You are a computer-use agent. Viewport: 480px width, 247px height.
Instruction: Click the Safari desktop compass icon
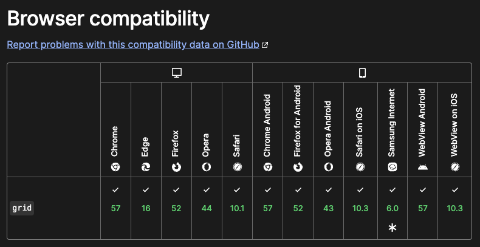[237, 167]
